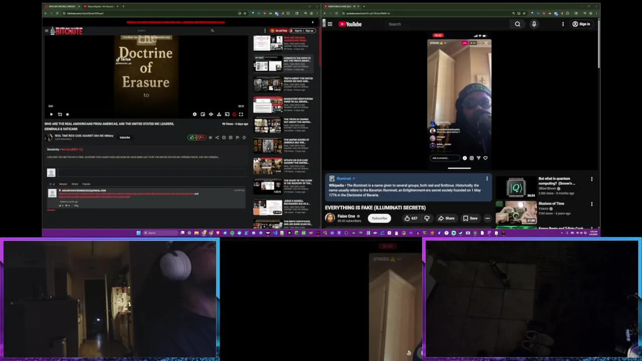Click Sign In on BitChute
Viewport: 642px width, 361px height.
(297, 31)
